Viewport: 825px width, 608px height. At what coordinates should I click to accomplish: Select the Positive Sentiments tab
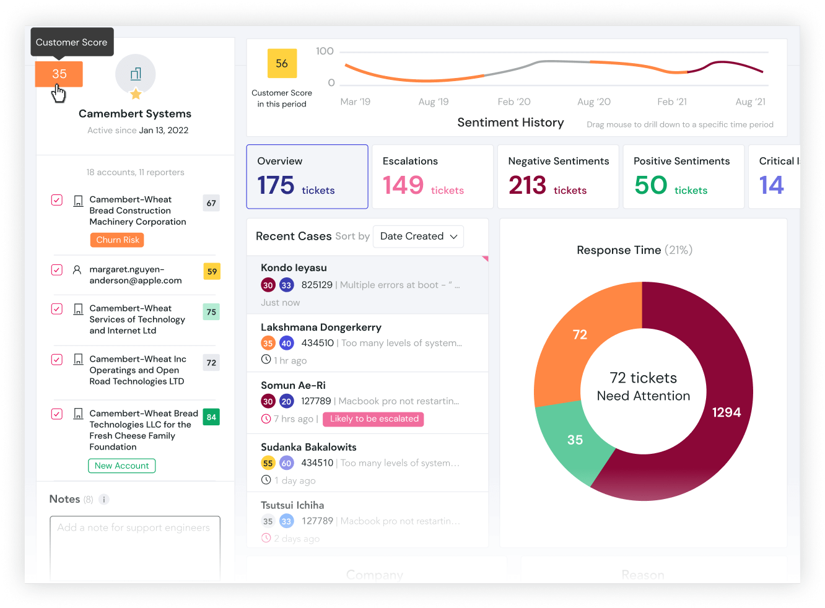click(x=684, y=176)
